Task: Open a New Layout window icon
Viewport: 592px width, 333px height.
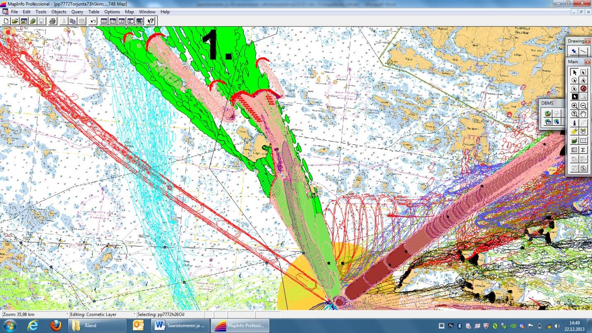Action: coord(130,21)
